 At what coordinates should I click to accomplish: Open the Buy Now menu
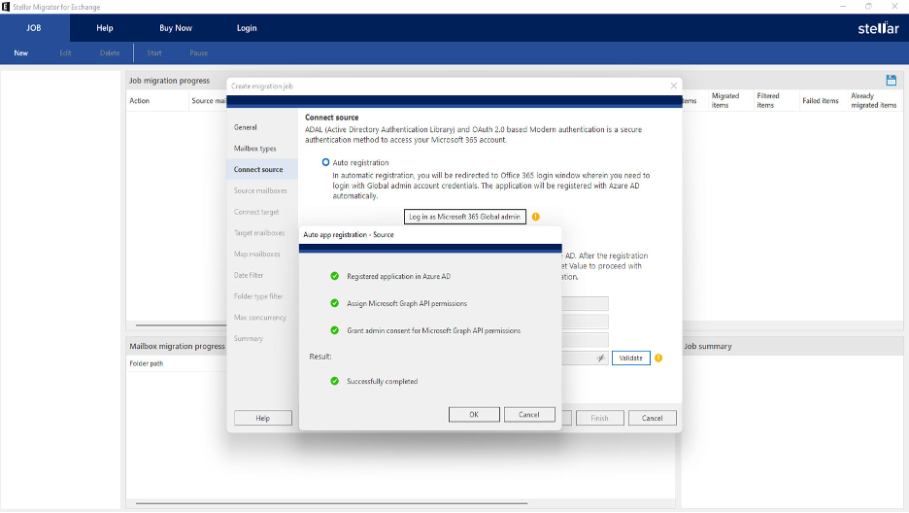pos(176,28)
